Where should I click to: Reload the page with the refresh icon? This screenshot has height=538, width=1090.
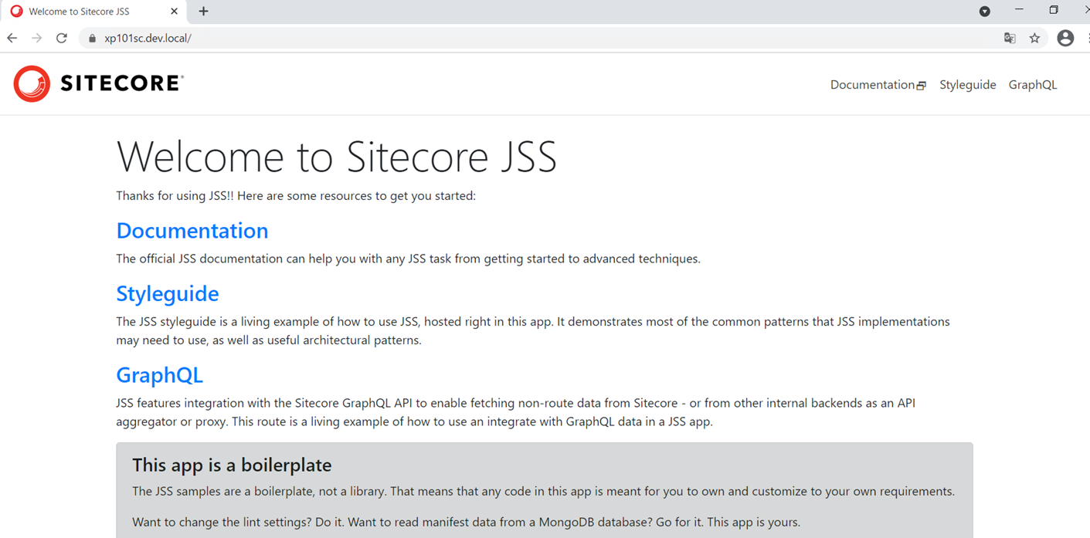[62, 38]
